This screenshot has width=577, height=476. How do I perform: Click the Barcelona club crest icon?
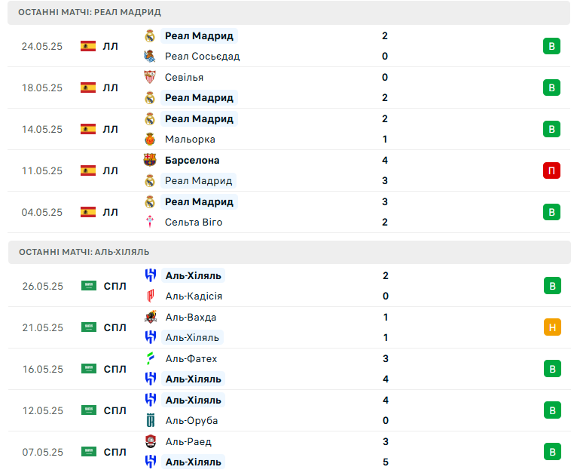click(x=149, y=160)
